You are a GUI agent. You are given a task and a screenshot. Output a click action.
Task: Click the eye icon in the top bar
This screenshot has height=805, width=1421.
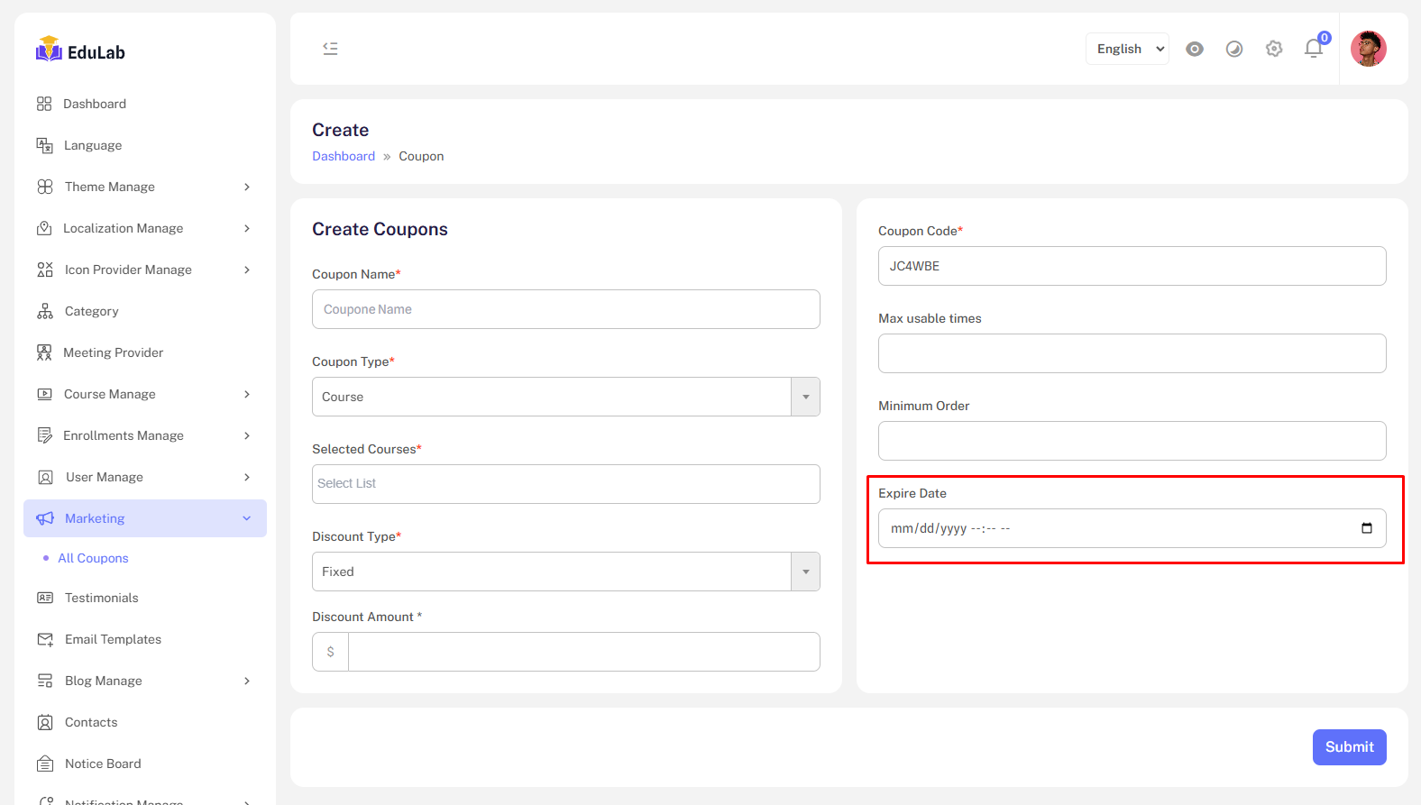point(1195,49)
